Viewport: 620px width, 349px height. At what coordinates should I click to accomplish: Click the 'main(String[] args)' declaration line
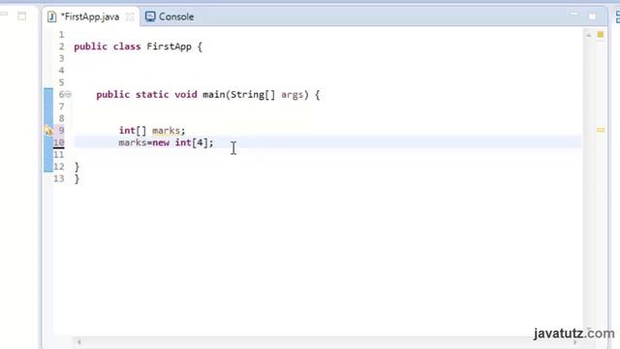pos(208,95)
